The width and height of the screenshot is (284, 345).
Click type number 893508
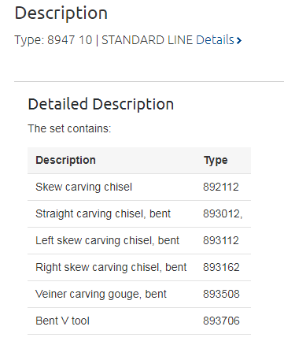pyautogui.click(x=221, y=295)
